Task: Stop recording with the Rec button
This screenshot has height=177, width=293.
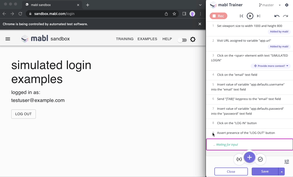Action: (x=218, y=16)
